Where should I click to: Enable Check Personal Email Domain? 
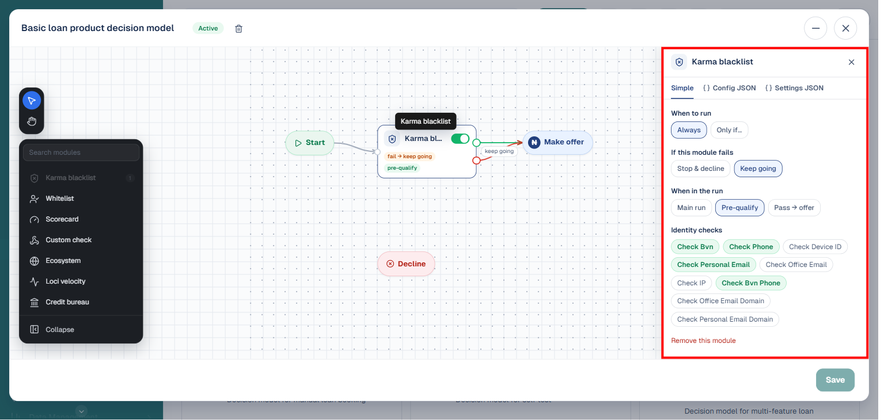pyautogui.click(x=725, y=319)
